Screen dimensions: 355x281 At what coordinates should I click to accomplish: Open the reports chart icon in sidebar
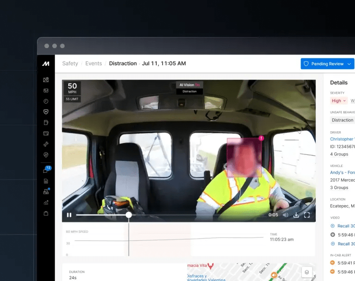point(46,202)
